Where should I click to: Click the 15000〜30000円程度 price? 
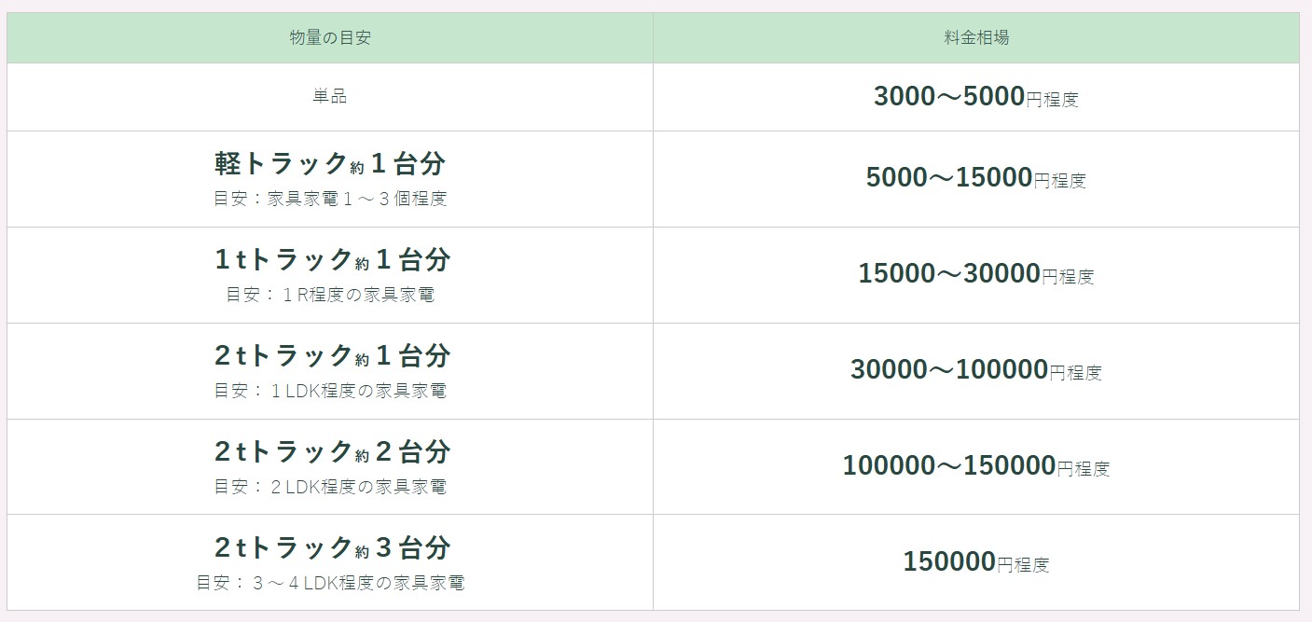(975, 274)
